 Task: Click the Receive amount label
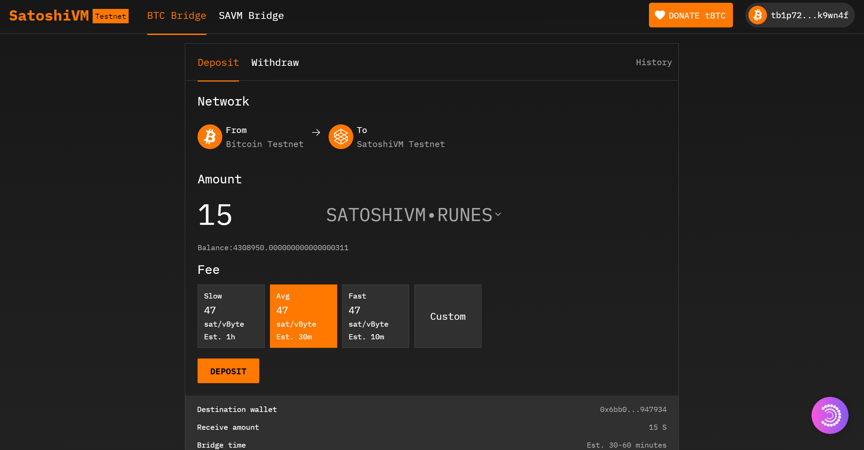(x=228, y=427)
